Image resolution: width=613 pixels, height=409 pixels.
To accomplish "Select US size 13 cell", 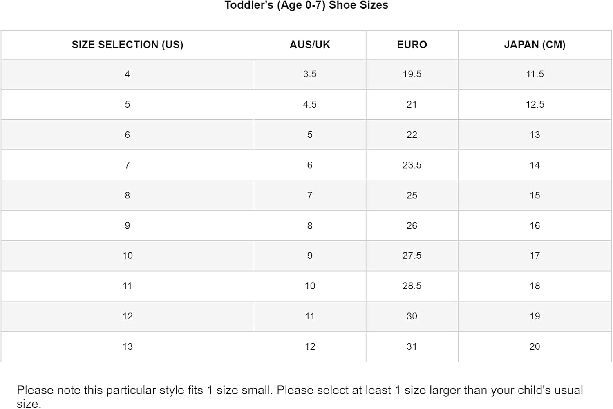I will (x=128, y=346).
